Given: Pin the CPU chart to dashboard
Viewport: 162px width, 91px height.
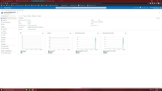Looking at the screenshot, I should 43,33.
